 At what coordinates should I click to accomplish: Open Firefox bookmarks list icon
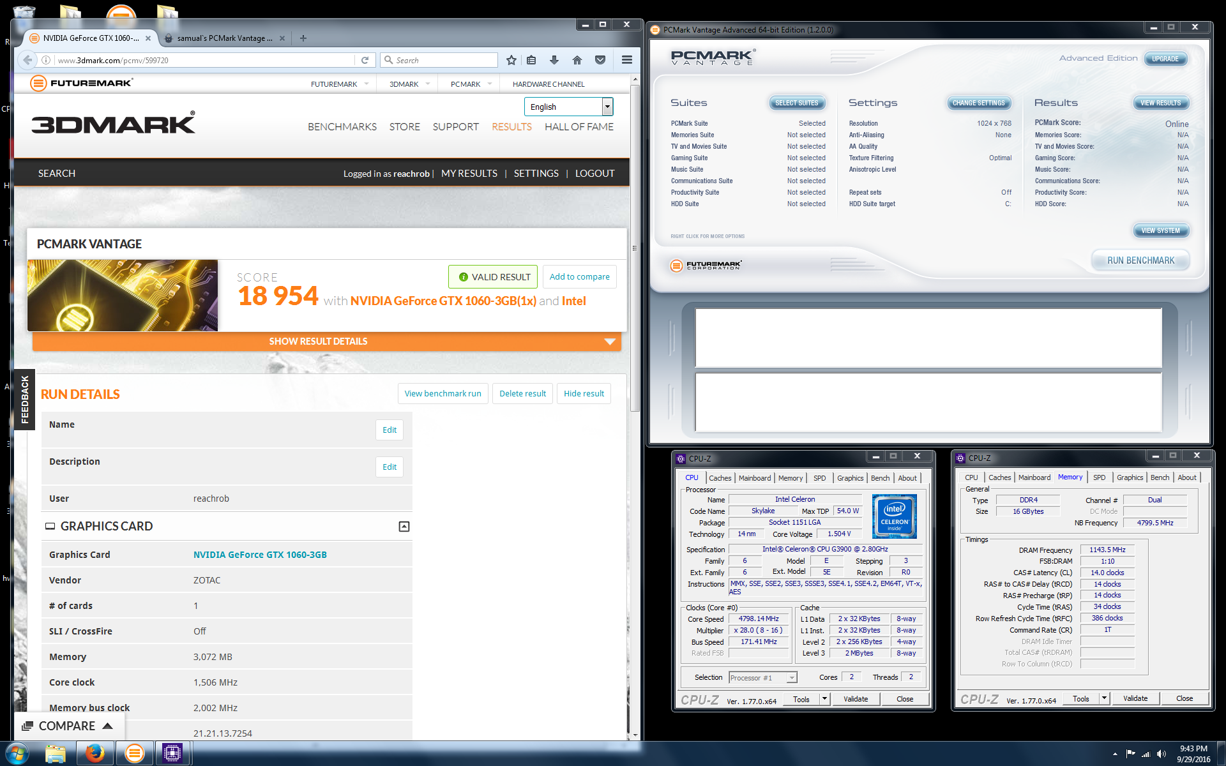coord(531,60)
